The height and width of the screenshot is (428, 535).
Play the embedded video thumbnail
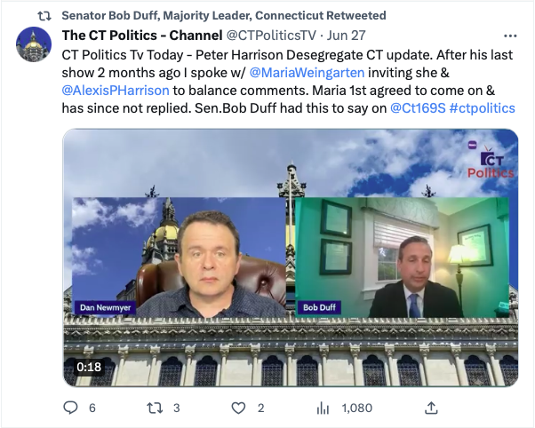click(x=291, y=258)
